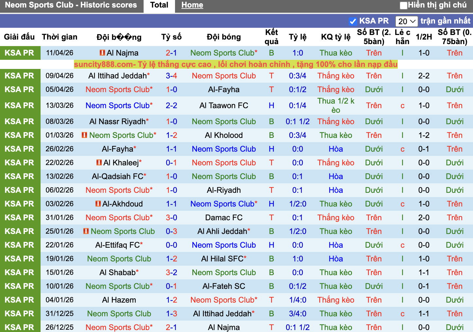Image resolution: width=473 pixels, height=332 pixels.
Task: Click the 'Kết quả' column header
Action: coord(272,37)
